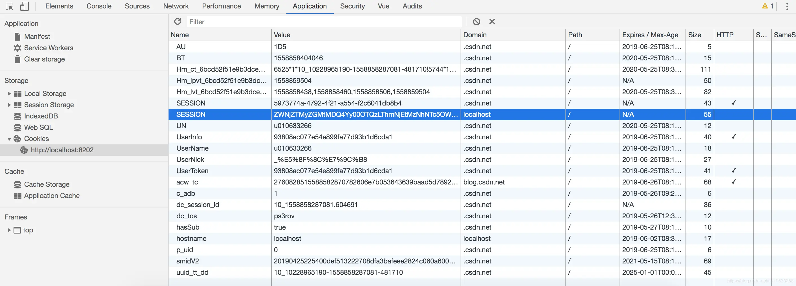Select the dc_session_id cookie row
Viewport: 796px width, 286px height.
coord(482,205)
